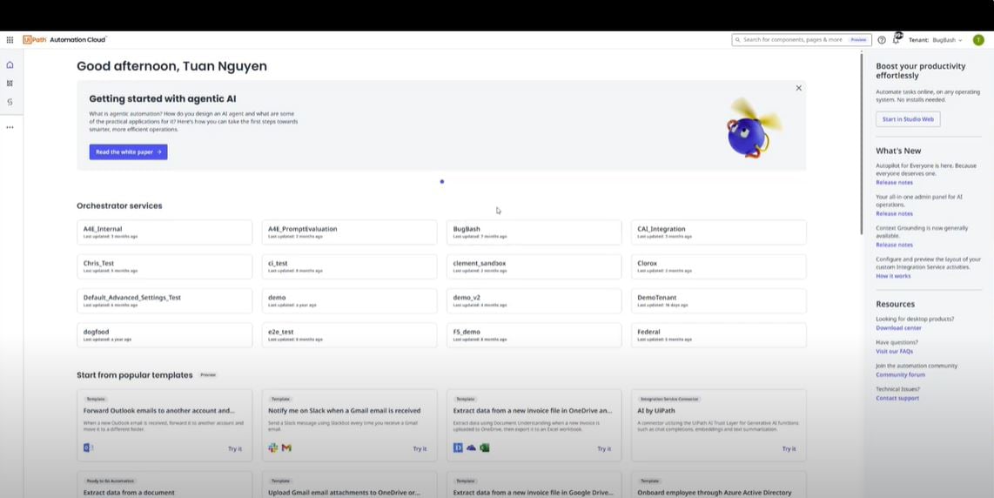Click the Slack icon on Notify template
This screenshot has height=498, width=994.
tap(273, 448)
